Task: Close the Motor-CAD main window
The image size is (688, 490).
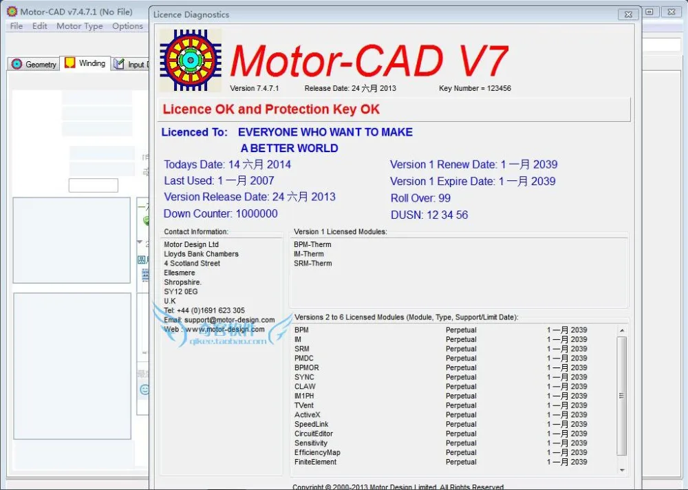Action: point(671,12)
